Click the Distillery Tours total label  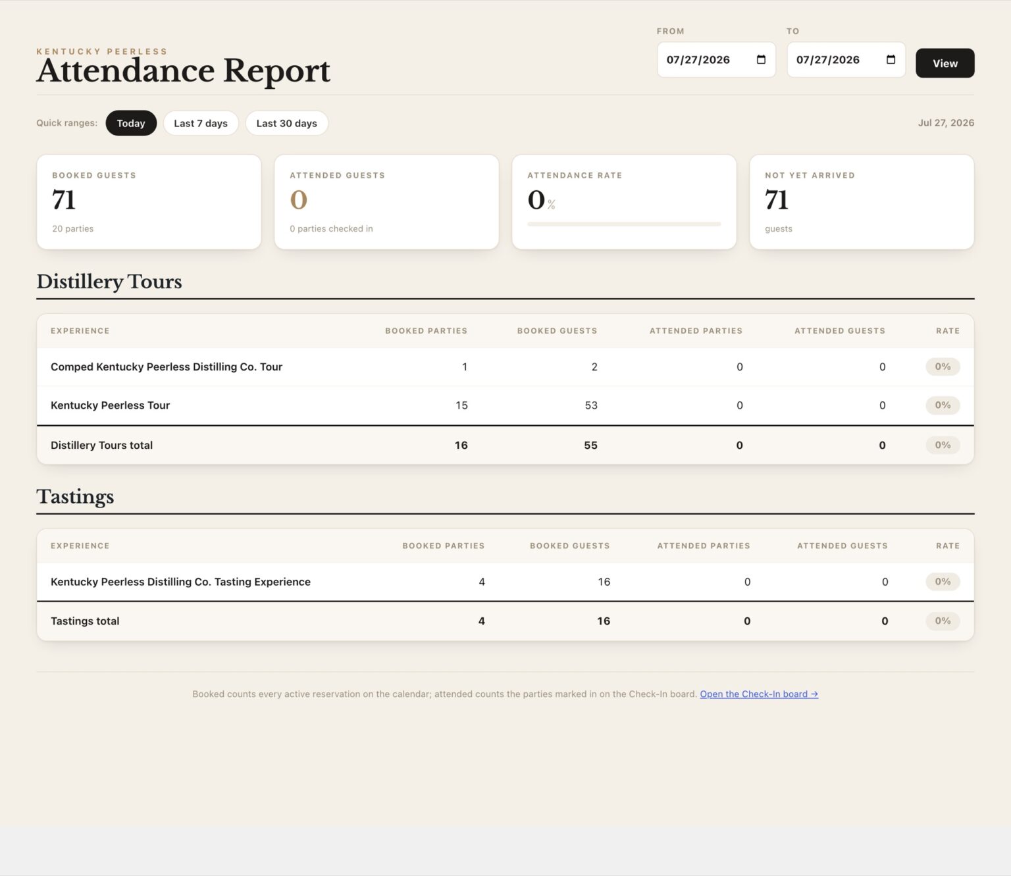click(101, 445)
